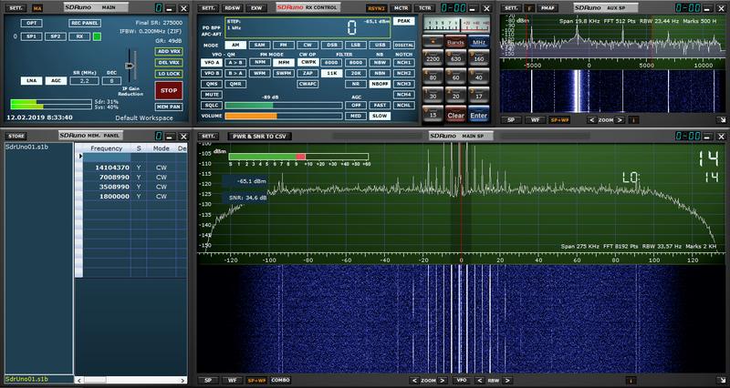The height and width of the screenshot is (388, 730).
Task: Open the DEC 8 selector
Action: (x=111, y=81)
